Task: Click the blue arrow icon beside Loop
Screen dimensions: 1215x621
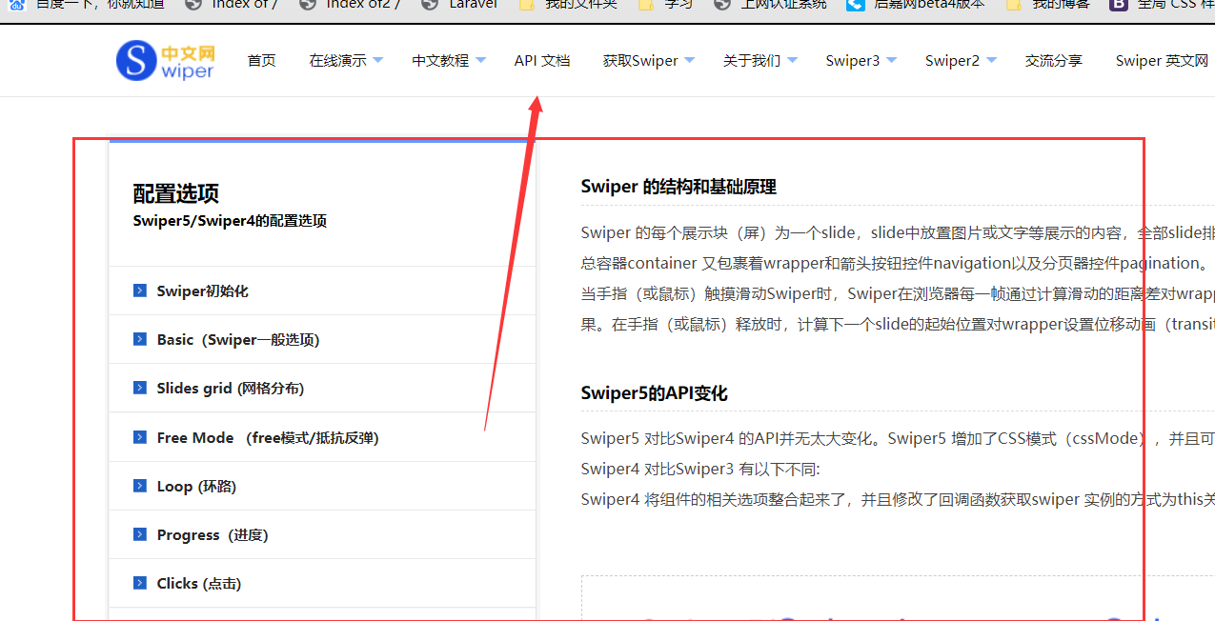Action: [x=140, y=486]
